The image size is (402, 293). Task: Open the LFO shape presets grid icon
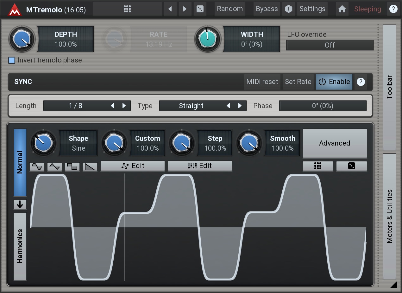[x=318, y=166]
